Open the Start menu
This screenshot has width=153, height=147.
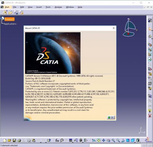click(7, 7)
